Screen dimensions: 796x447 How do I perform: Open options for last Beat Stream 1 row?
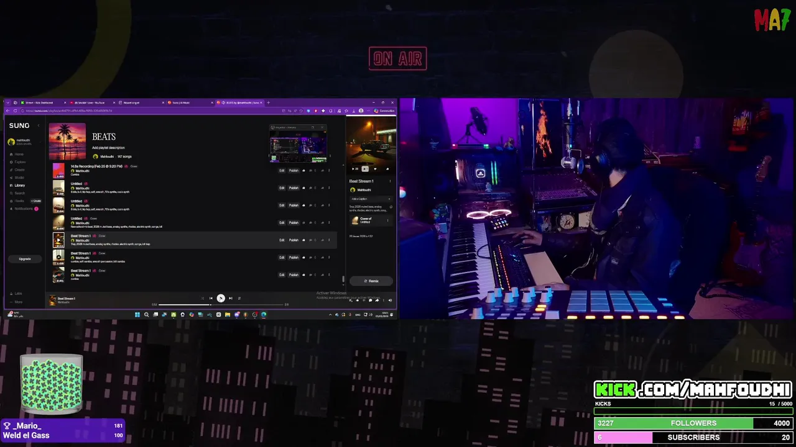pos(329,274)
